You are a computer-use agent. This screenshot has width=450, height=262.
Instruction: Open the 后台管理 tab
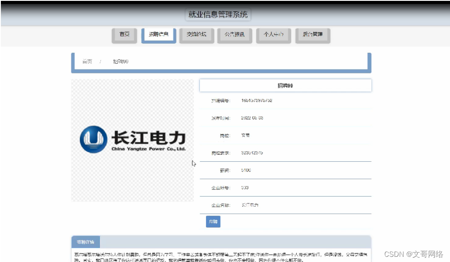[x=312, y=35]
